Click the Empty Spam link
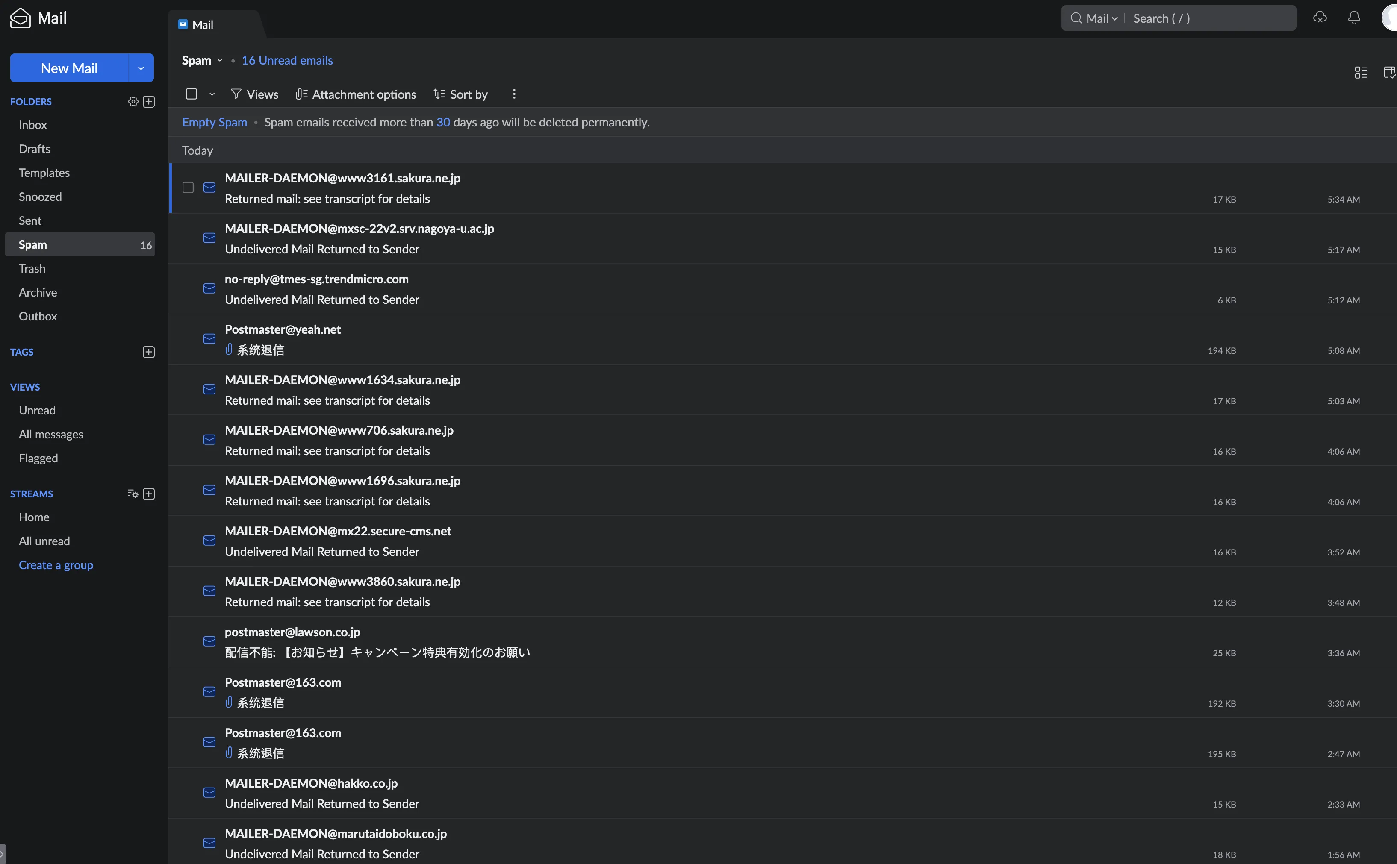 pos(214,122)
